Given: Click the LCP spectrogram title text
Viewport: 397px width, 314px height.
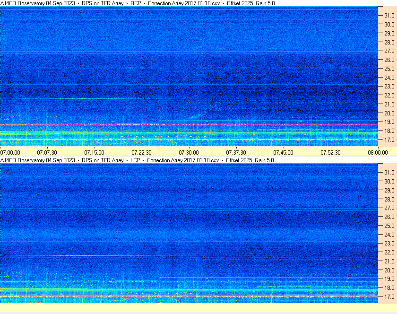Looking at the screenshot, I should pyautogui.click(x=137, y=160).
